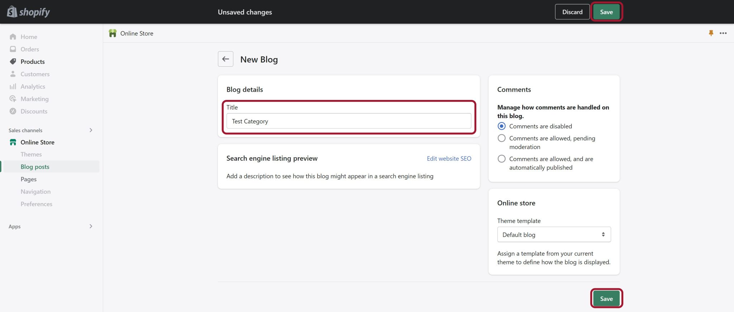Click the Title input field

click(349, 121)
